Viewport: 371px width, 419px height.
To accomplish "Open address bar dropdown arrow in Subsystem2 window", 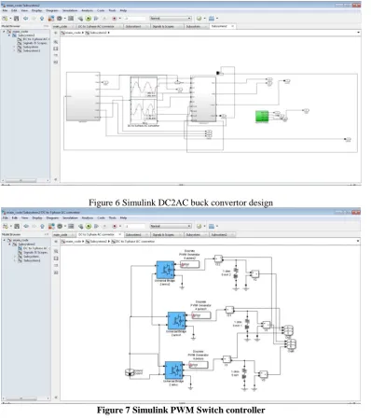I will [358, 33].
